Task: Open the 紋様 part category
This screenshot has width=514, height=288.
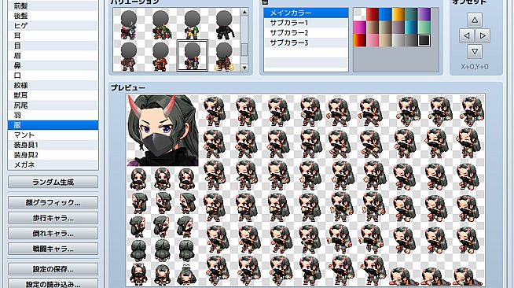Action: (53, 85)
